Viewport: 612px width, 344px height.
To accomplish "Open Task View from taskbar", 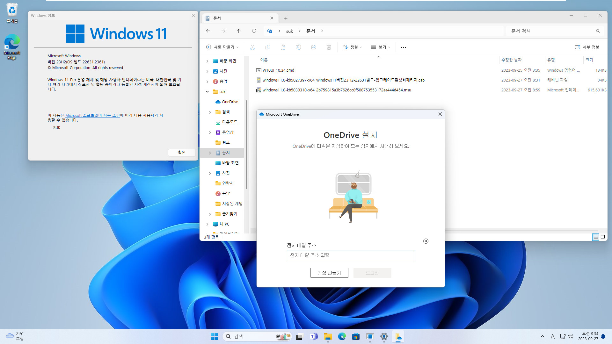I will [299, 336].
